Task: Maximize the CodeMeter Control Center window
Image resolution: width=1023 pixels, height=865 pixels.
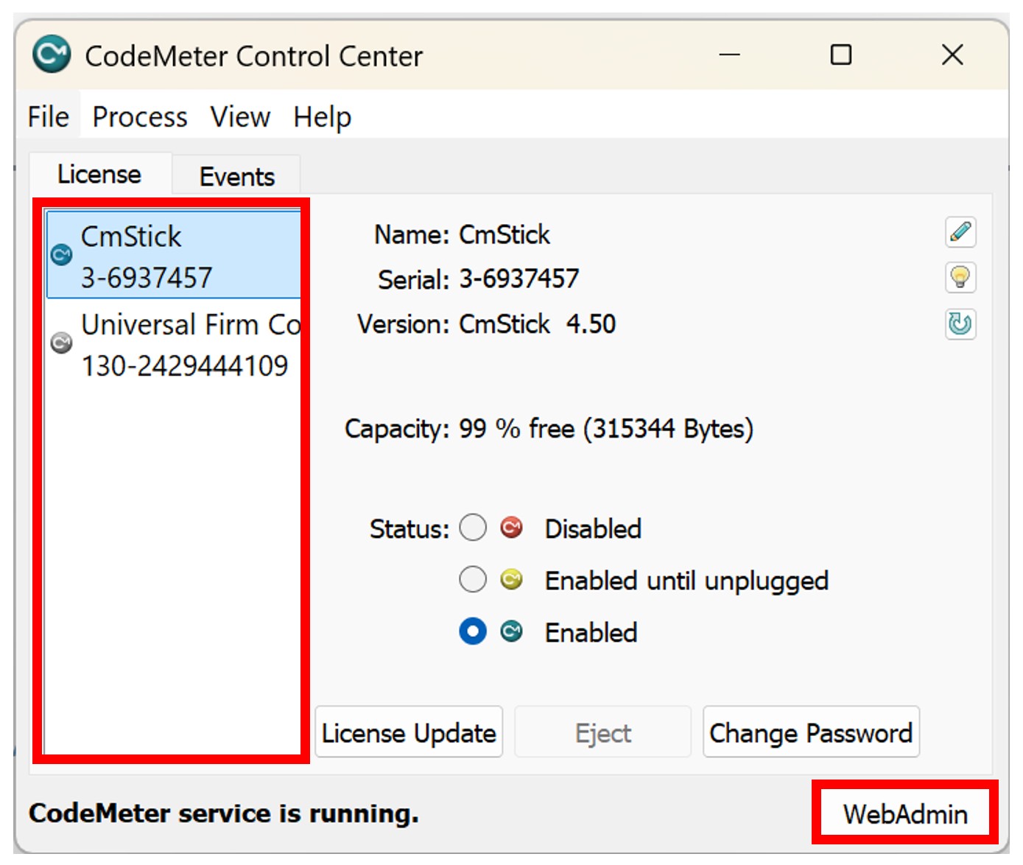Action: pos(841,55)
